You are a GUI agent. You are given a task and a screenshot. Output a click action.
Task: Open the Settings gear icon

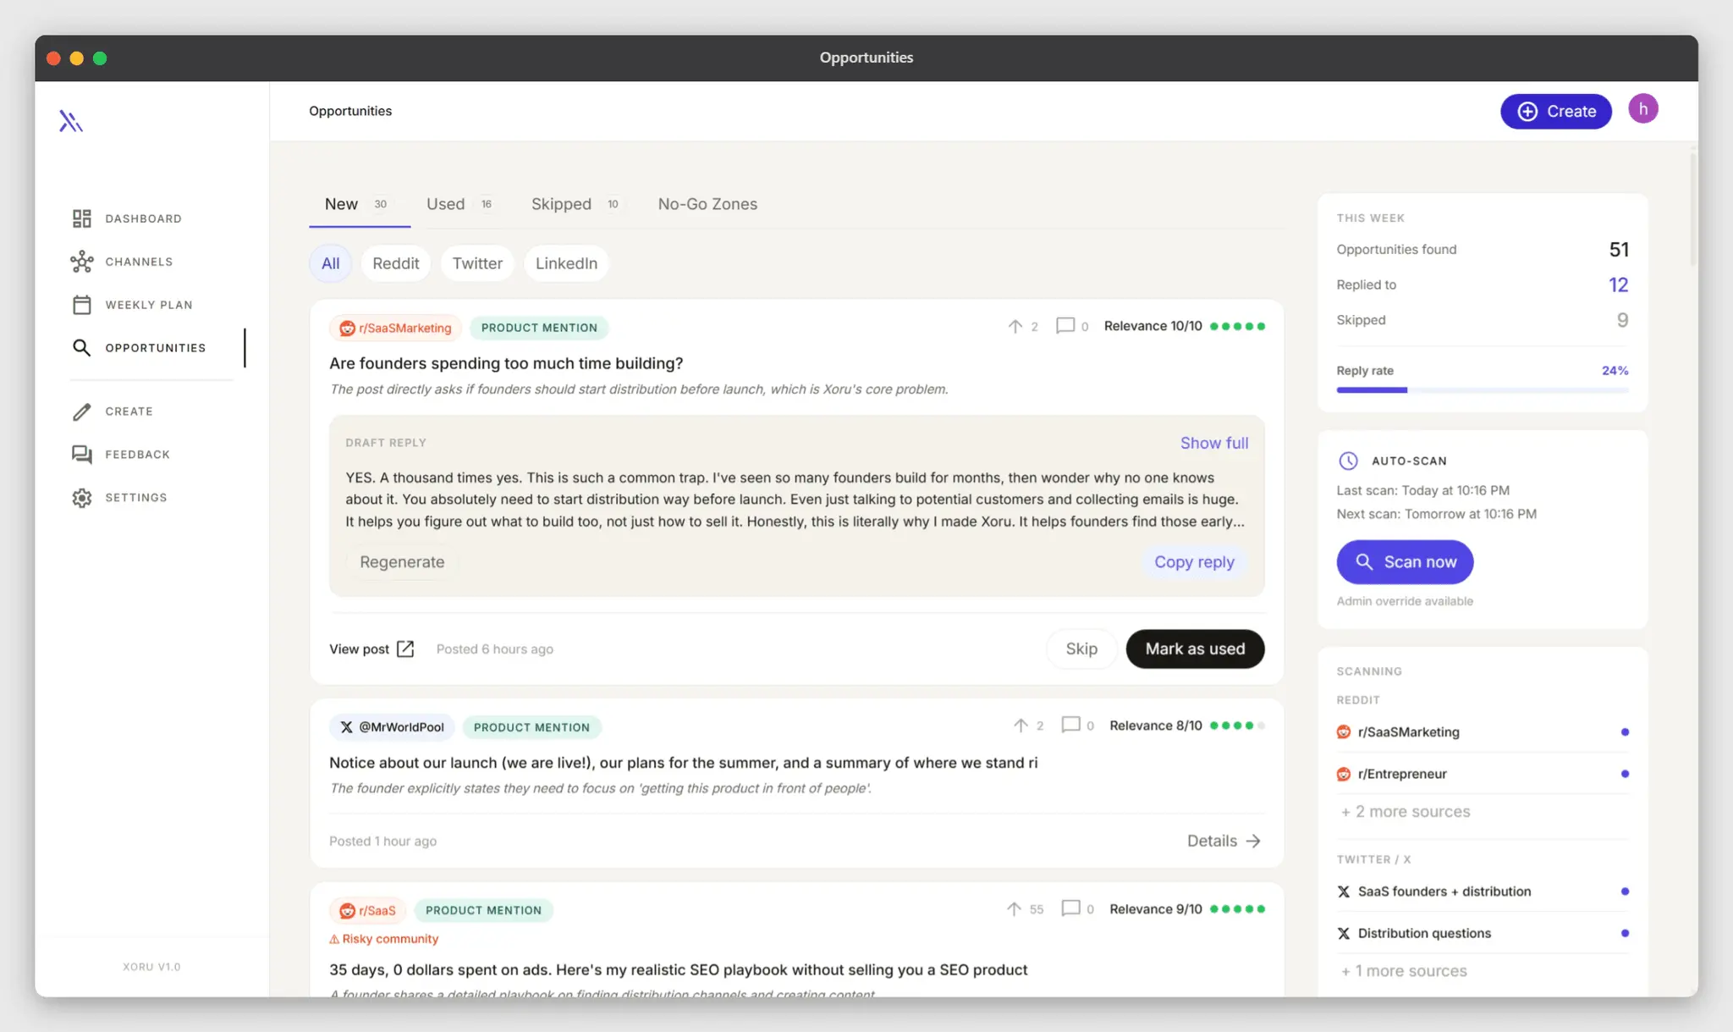pyautogui.click(x=82, y=498)
